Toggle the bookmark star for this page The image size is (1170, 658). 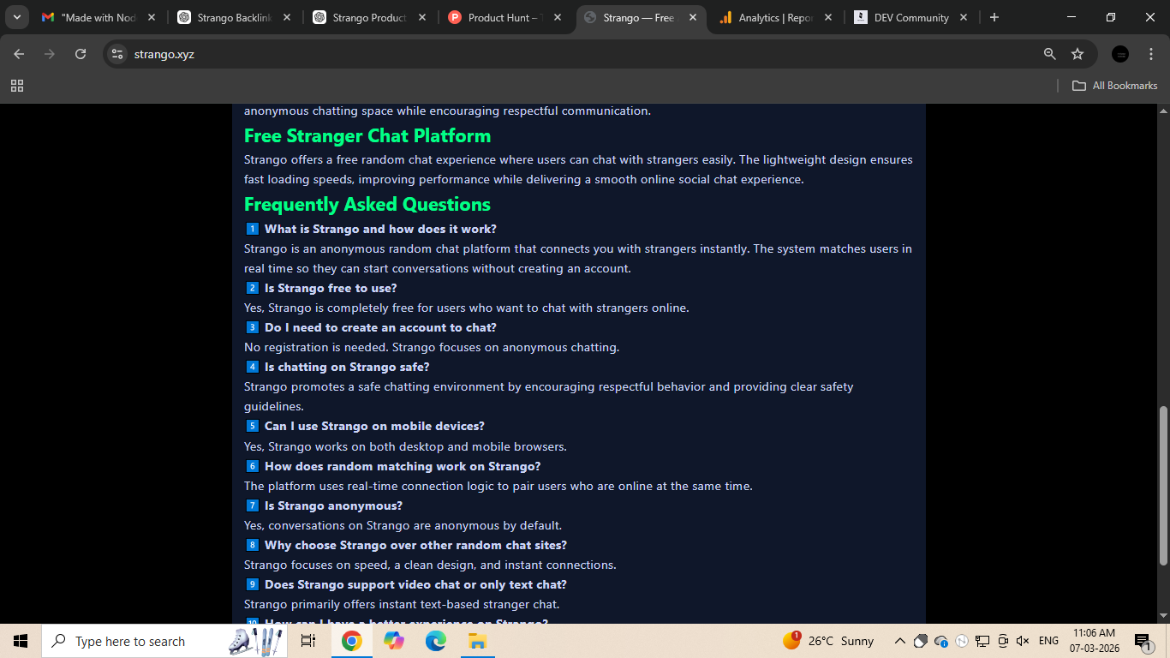click(x=1077, y=53)
